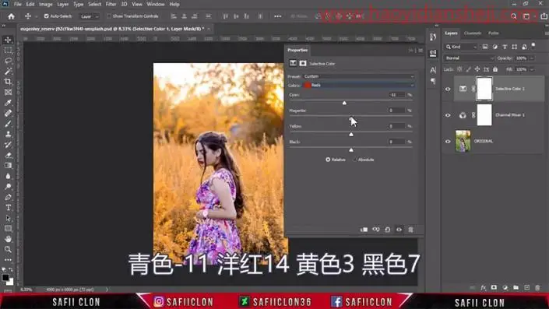Open the Preset Custom dropdown
549x309 pixels.
pyautogui.click(x=358, y=76)
